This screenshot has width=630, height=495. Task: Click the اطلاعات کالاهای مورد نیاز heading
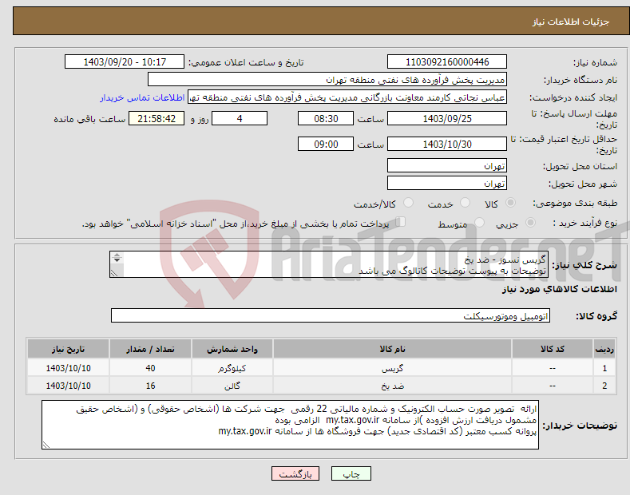pos(559,289)
